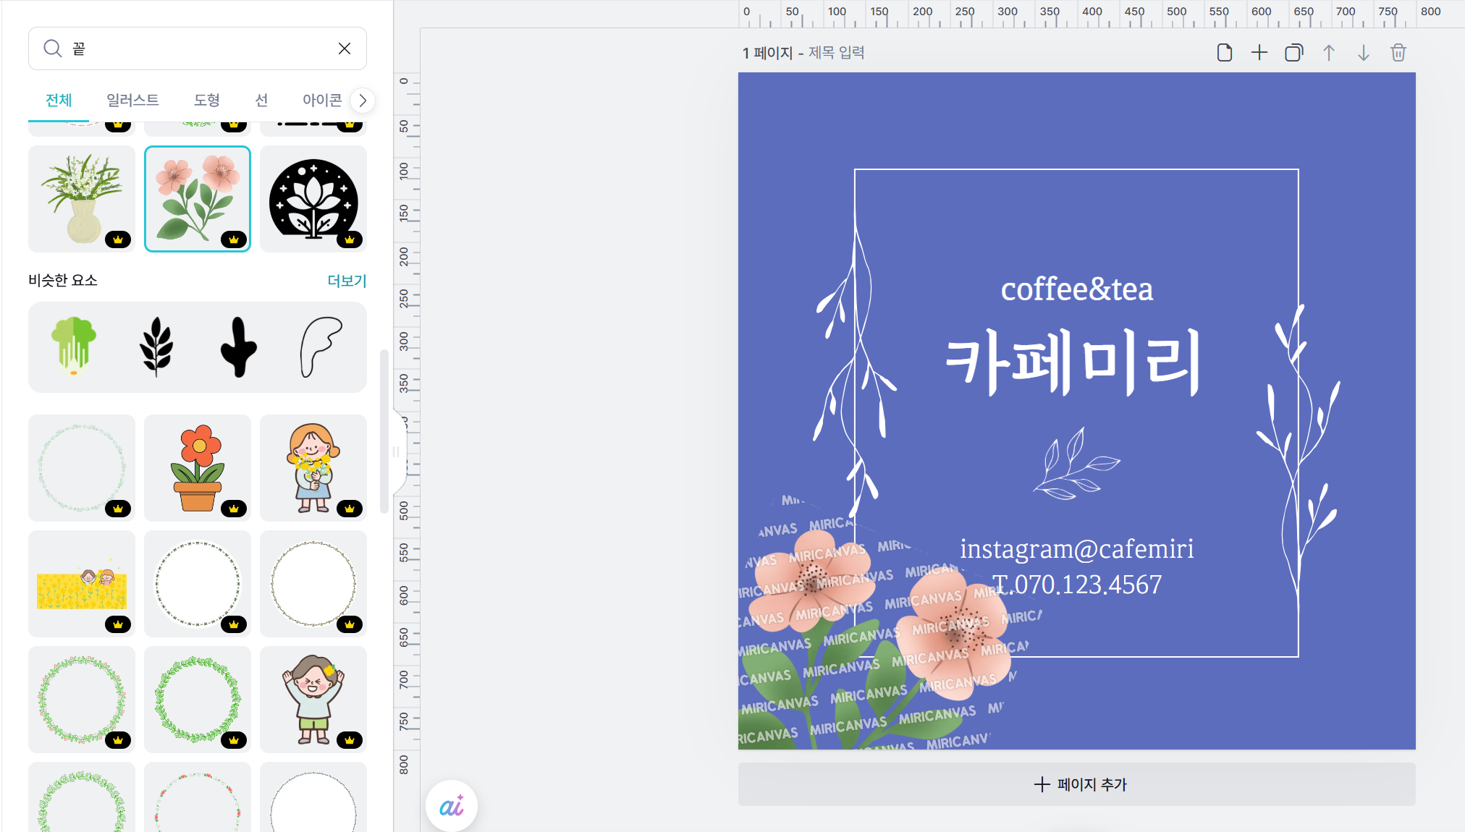Click the left panel scrollbar
The height and width of the screenshot is (832, 1465).
click(384, 430)
